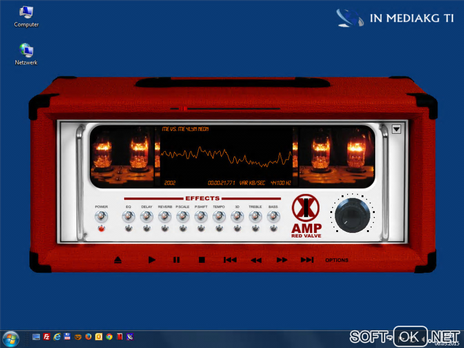
Task: Click the pumpkin face taskbar icon
Action: point(78,337)
